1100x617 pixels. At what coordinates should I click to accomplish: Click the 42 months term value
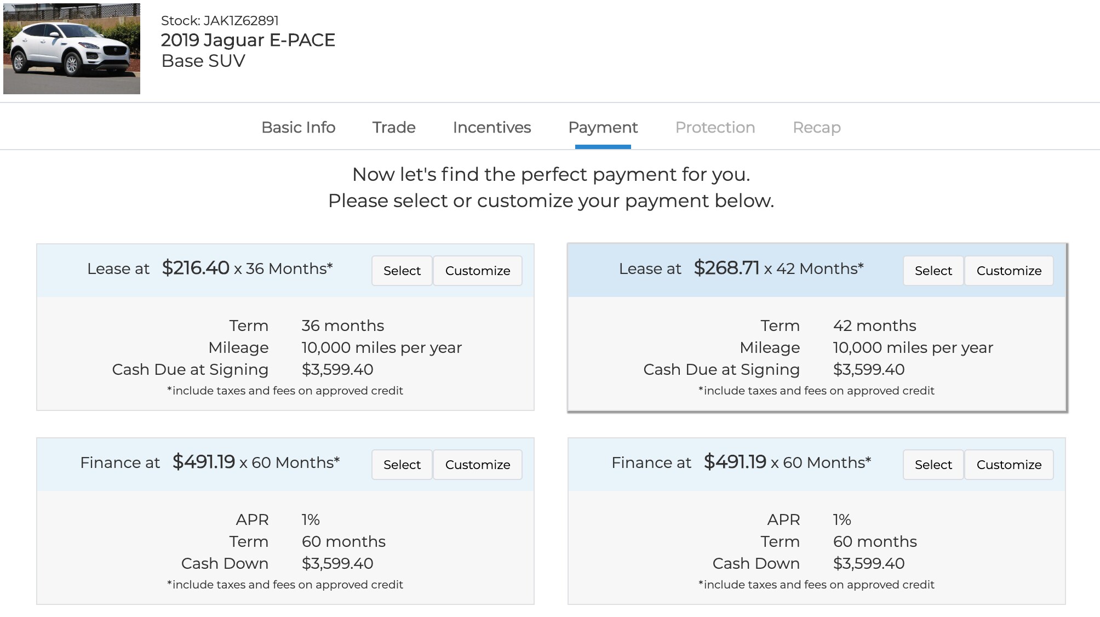(x=874, y=325)
